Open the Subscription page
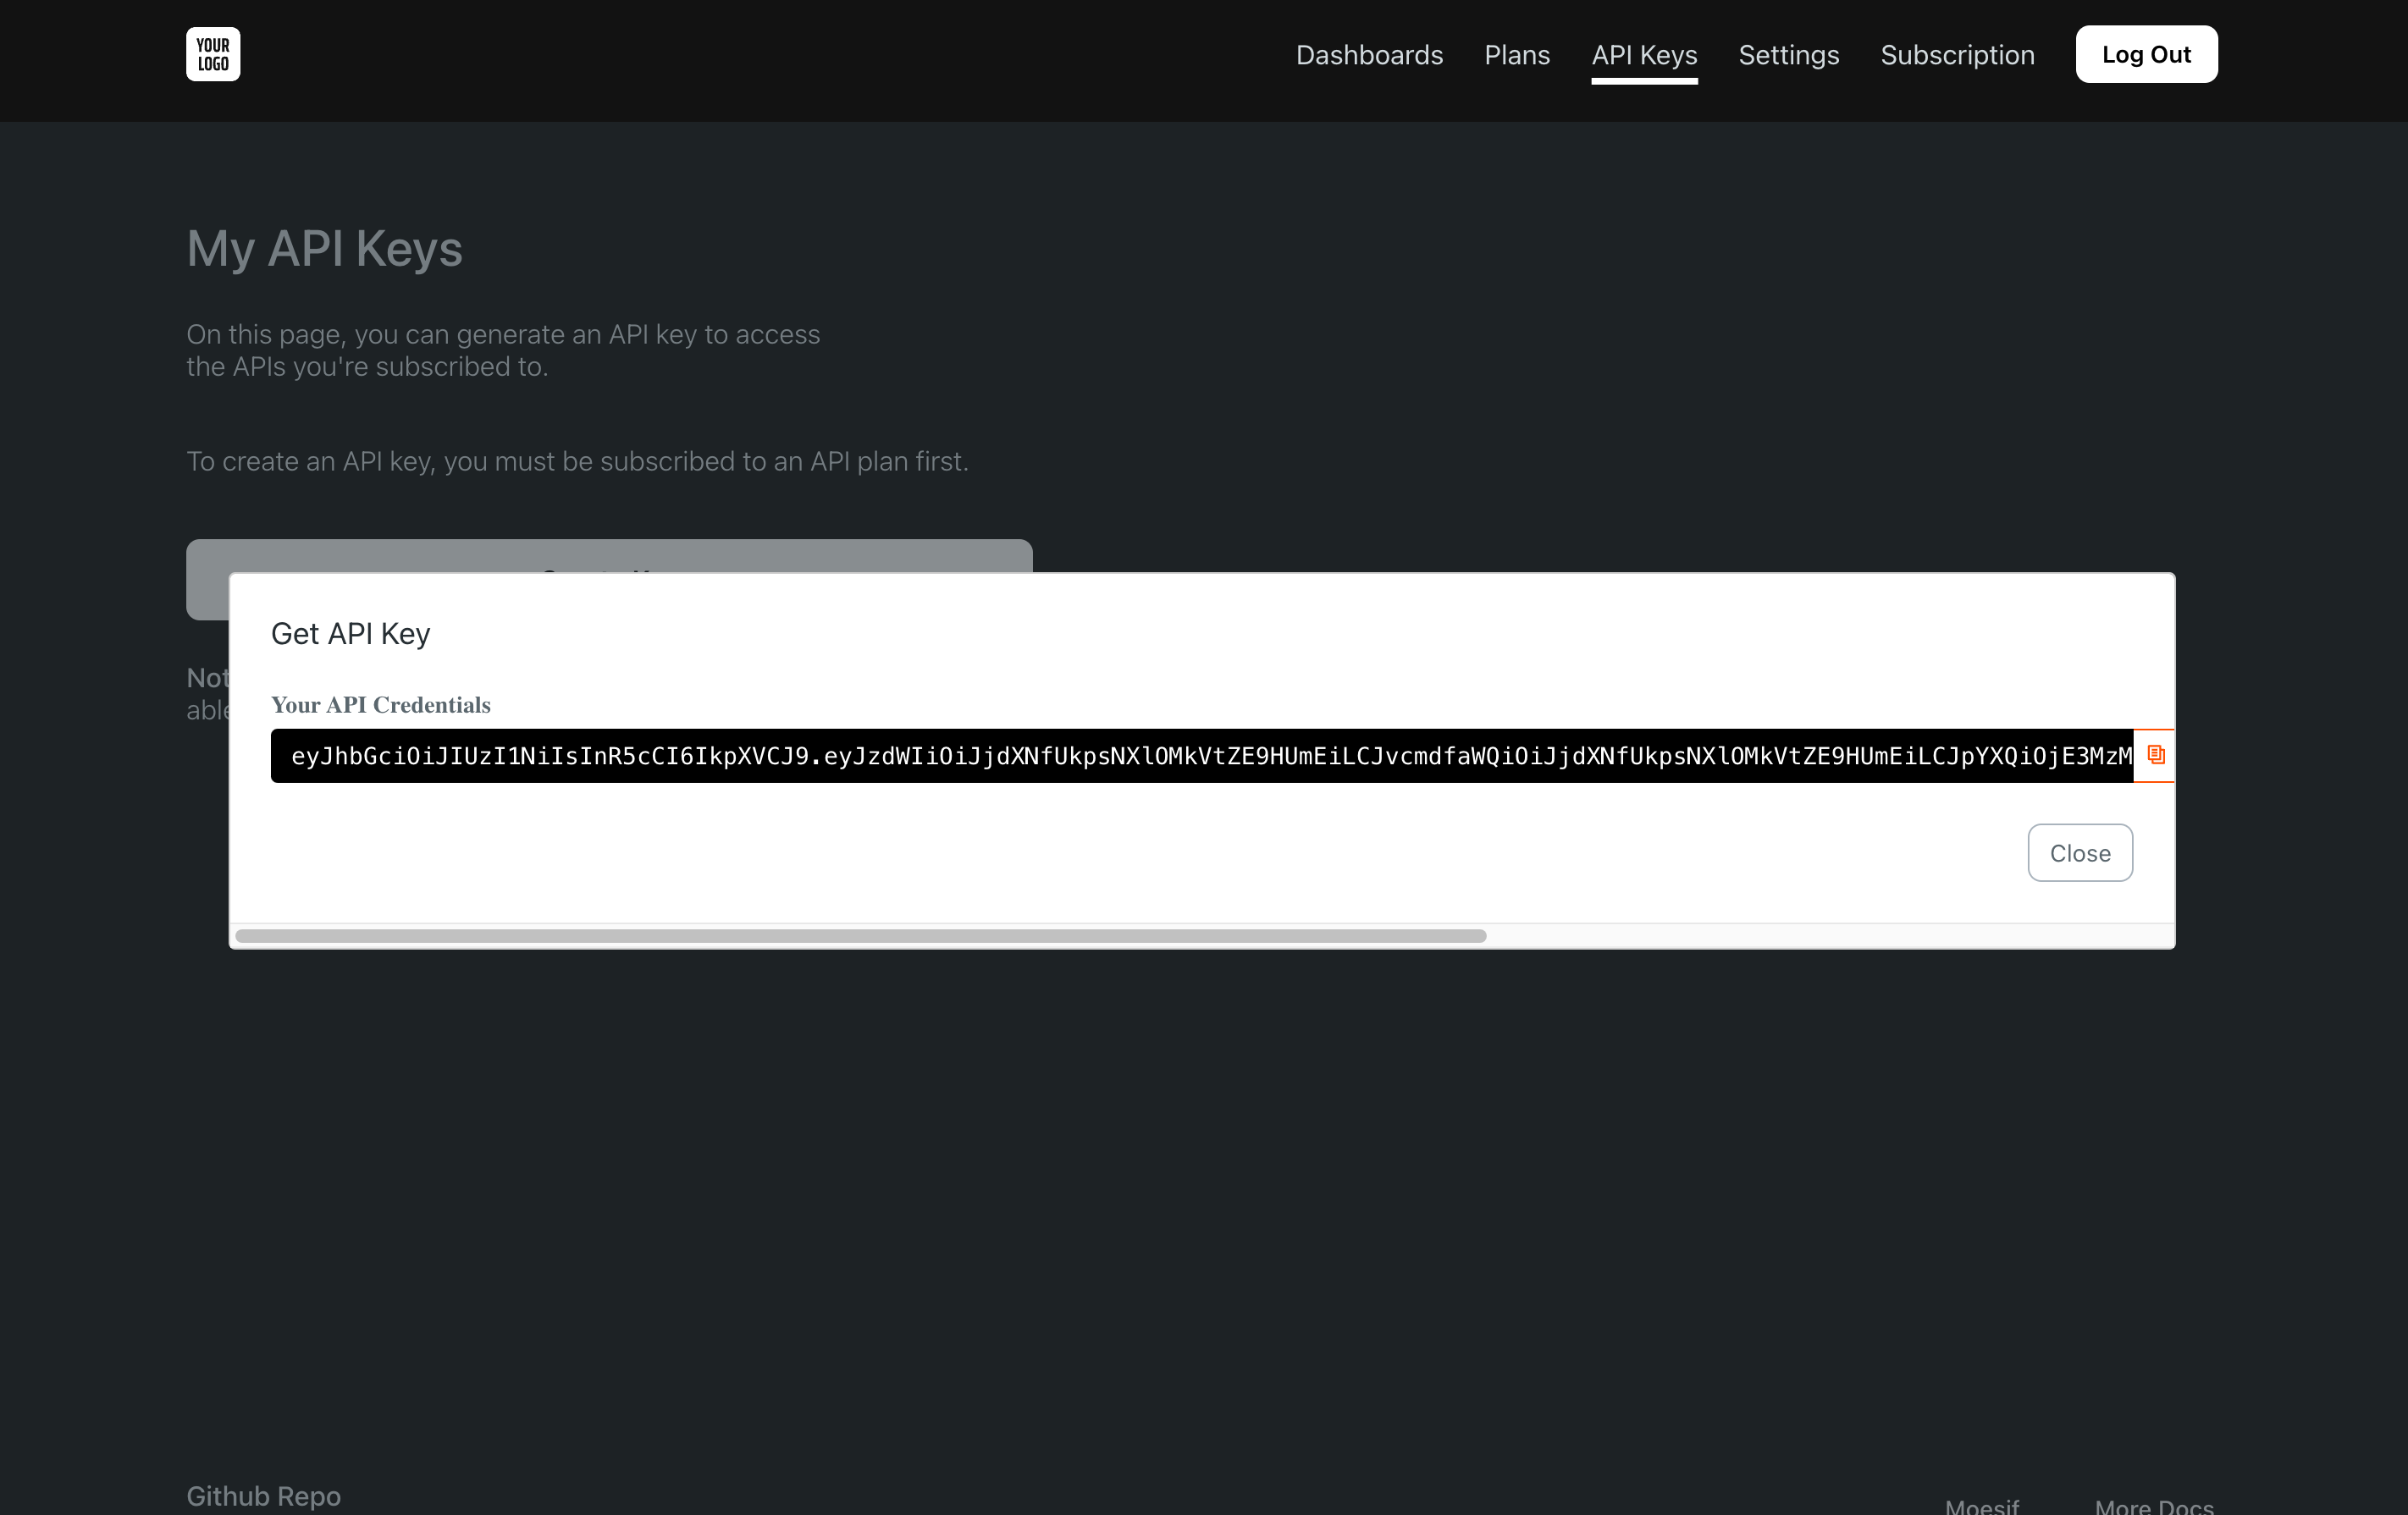2408x1515 pixels. [1957, 55]
